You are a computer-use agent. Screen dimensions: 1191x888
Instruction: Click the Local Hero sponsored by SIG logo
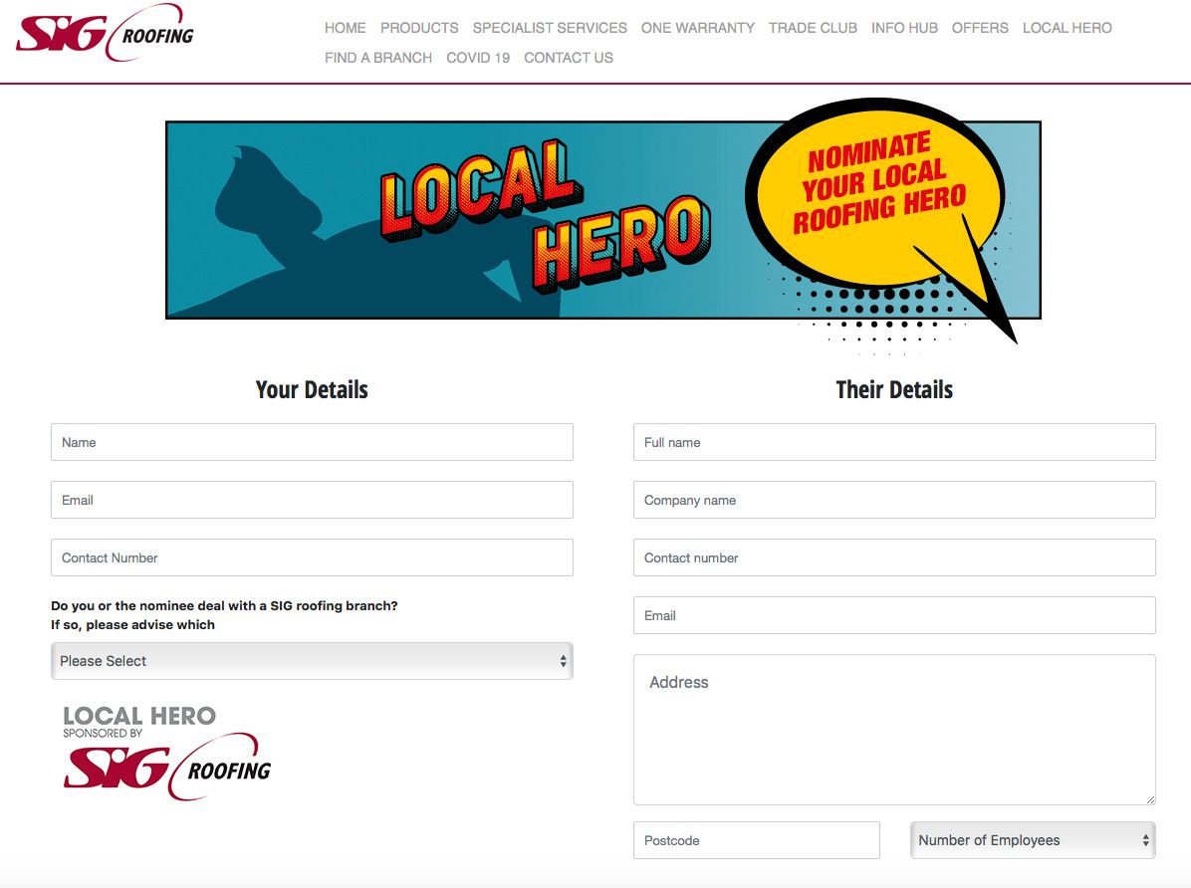(167, 752)
